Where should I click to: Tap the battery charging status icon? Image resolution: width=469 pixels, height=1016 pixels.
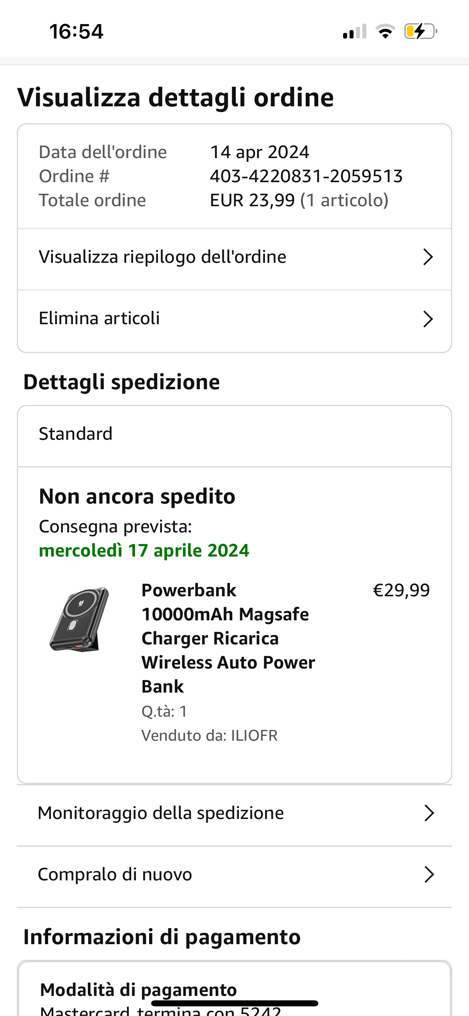420,31
